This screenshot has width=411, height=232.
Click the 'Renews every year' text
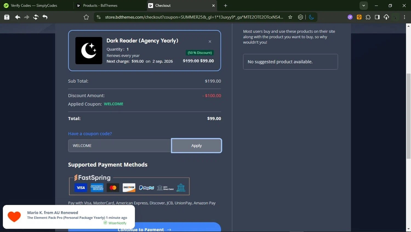point(123,56)
